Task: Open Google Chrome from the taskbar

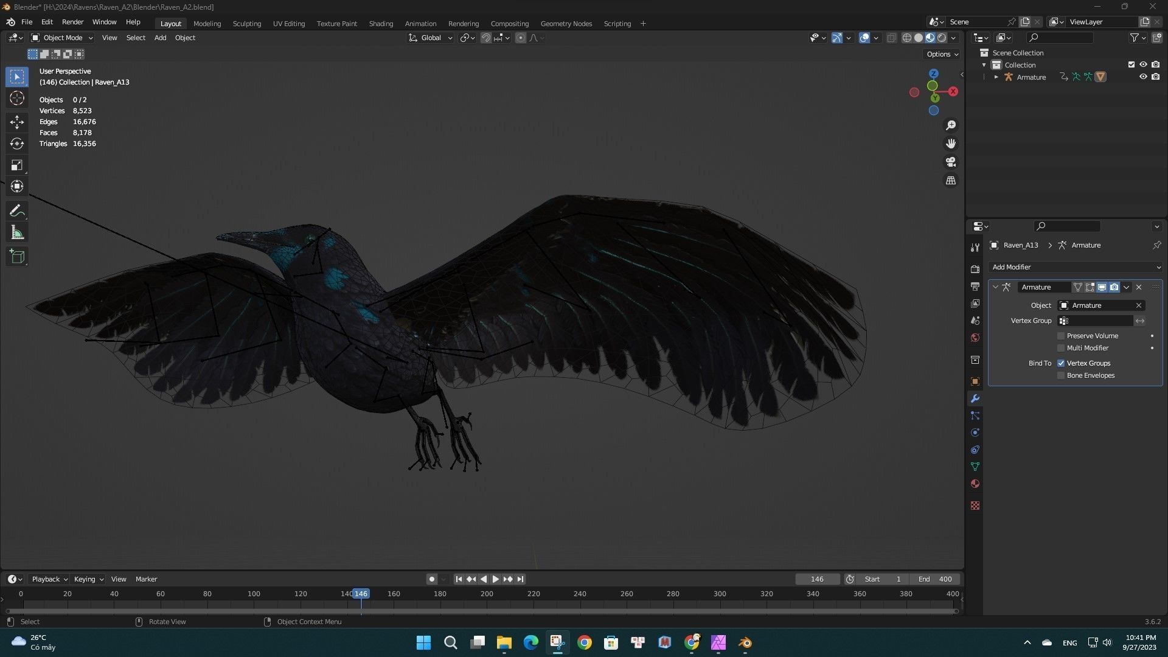Action: tap(585, 642)
